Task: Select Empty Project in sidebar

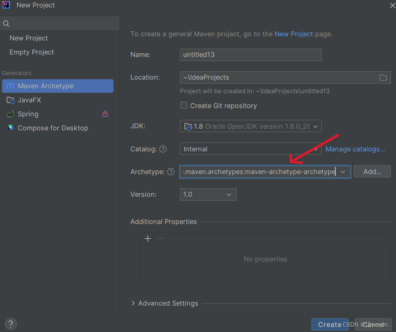Action: (32, 52)
